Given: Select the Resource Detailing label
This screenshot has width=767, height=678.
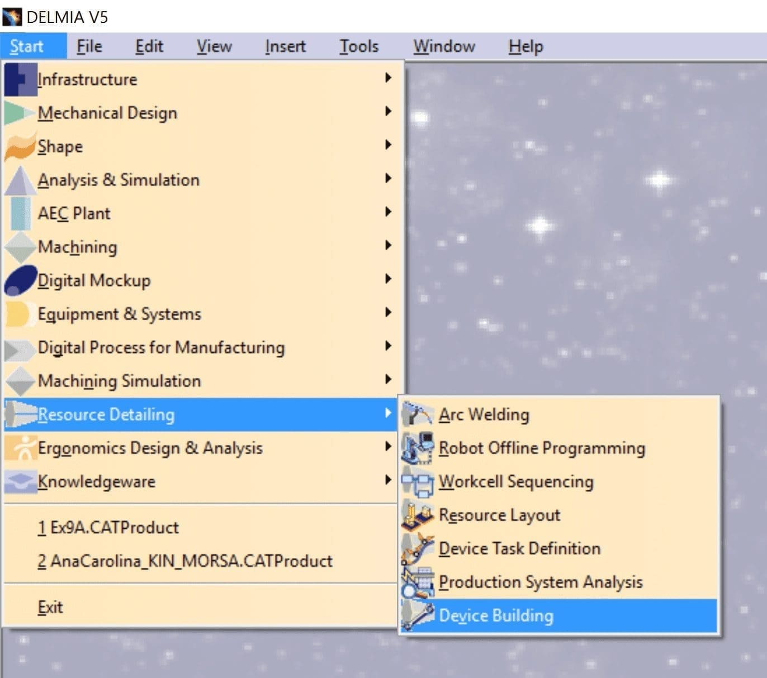Looking at the screenshot, I should click(x=106, y=414).
